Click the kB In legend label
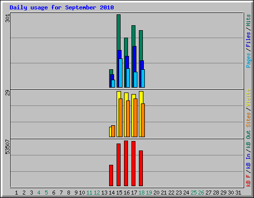 pyautogui.click(x=249, y=161)
